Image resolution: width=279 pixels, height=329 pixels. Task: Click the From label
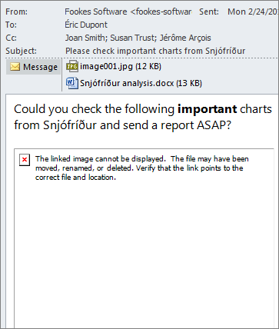[x=17, y=12]
